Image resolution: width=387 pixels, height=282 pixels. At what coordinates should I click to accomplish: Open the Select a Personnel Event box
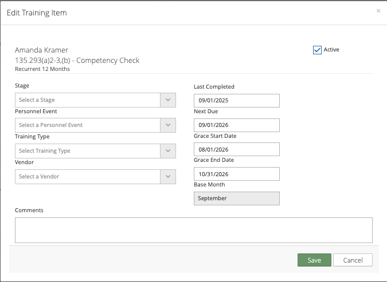click(87, 125)
